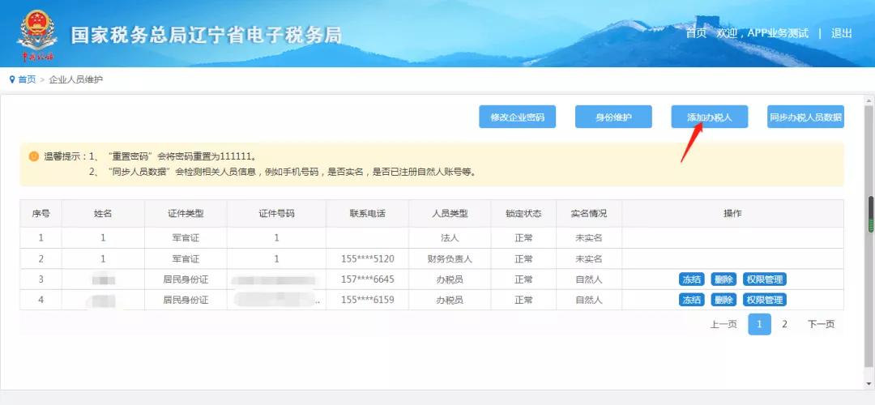Click scrollbar up arrow at right
Screen dimensions: 875x405
[869, 100]
